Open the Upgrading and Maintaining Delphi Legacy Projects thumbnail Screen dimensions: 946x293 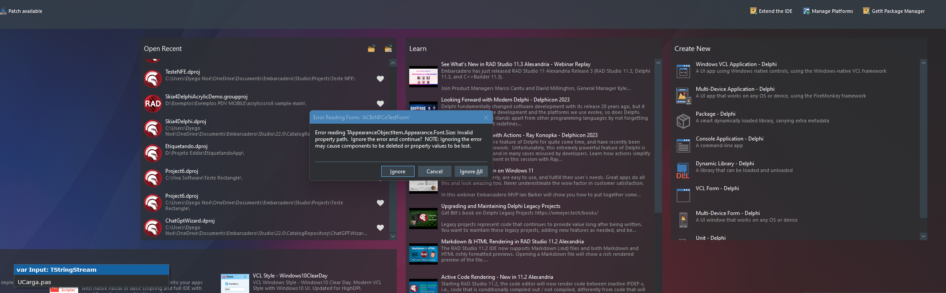[423, 219]
